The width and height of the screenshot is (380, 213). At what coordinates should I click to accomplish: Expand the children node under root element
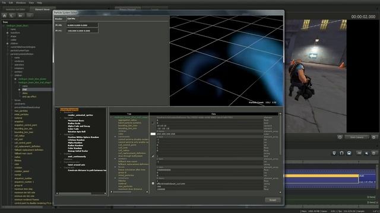pos(7,43)
